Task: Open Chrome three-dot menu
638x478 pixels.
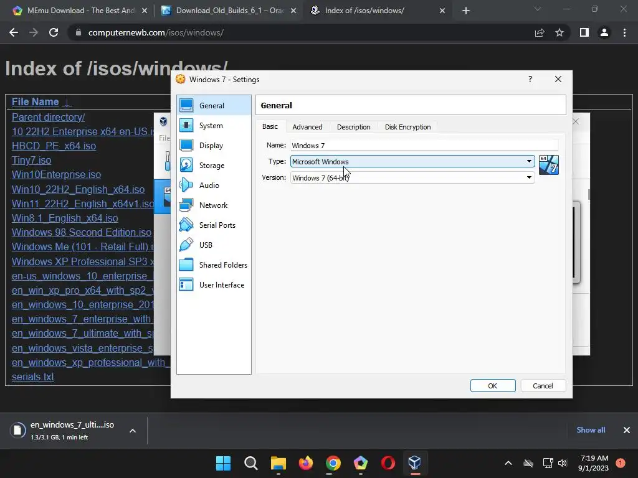Action: pos(624,32)
